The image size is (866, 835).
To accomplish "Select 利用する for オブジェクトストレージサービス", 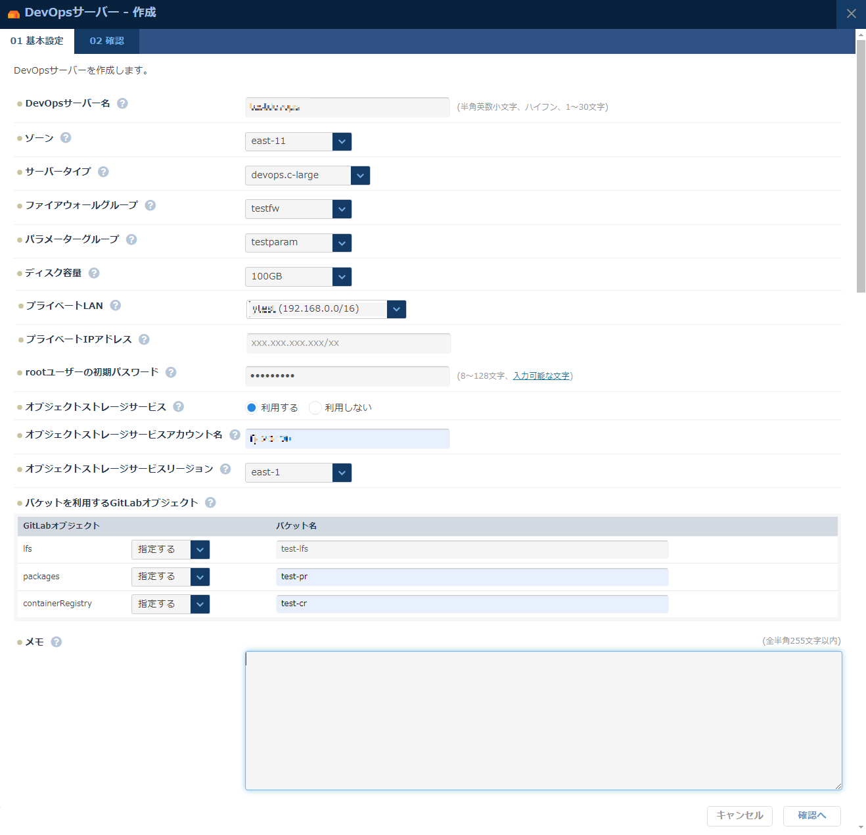I will (252, 407).
